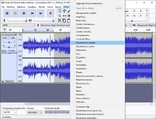
Task: Choose Dissolvenza incrociata di tracce...
Action: pyautogui.click(x=97, y=114)
